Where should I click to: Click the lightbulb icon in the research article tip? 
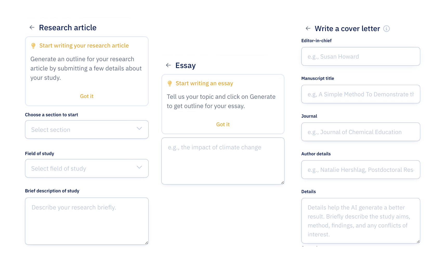pyautogui.click(x=34, y=45)
